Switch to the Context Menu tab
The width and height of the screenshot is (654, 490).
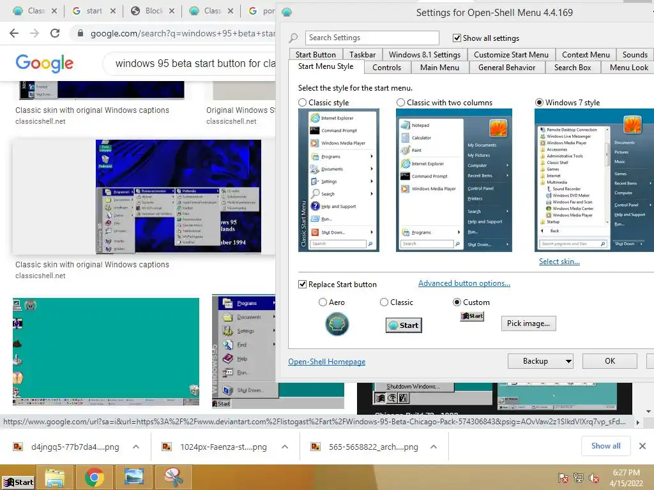pyautogui.click(x=586, y=55)
